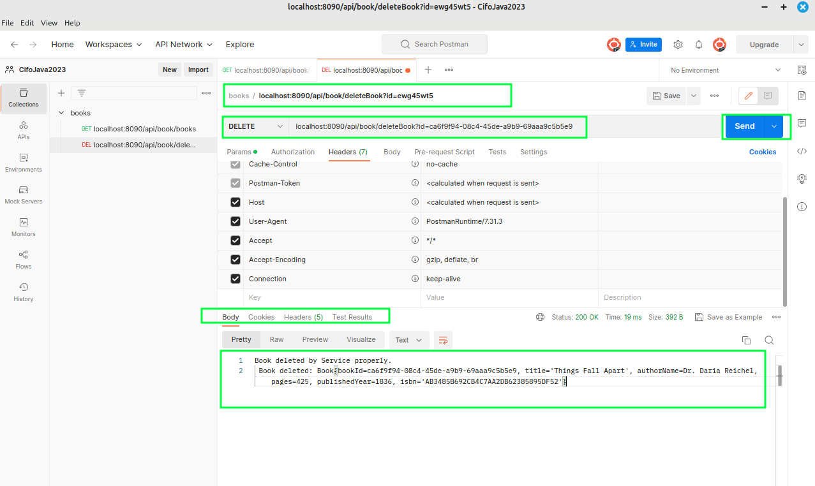This screenshot has width=815, height=486.
Task: Switch to the Authorization tab
Action: coord(293,152)
